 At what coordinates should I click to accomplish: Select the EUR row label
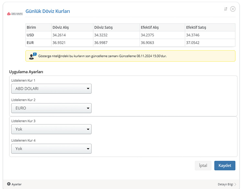pyautogui.click(x=30, y=43)
